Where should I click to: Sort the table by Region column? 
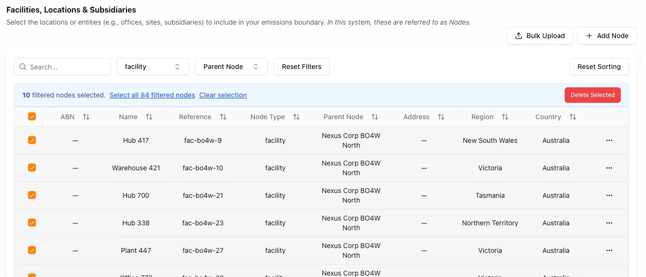(x=505, y=117)
